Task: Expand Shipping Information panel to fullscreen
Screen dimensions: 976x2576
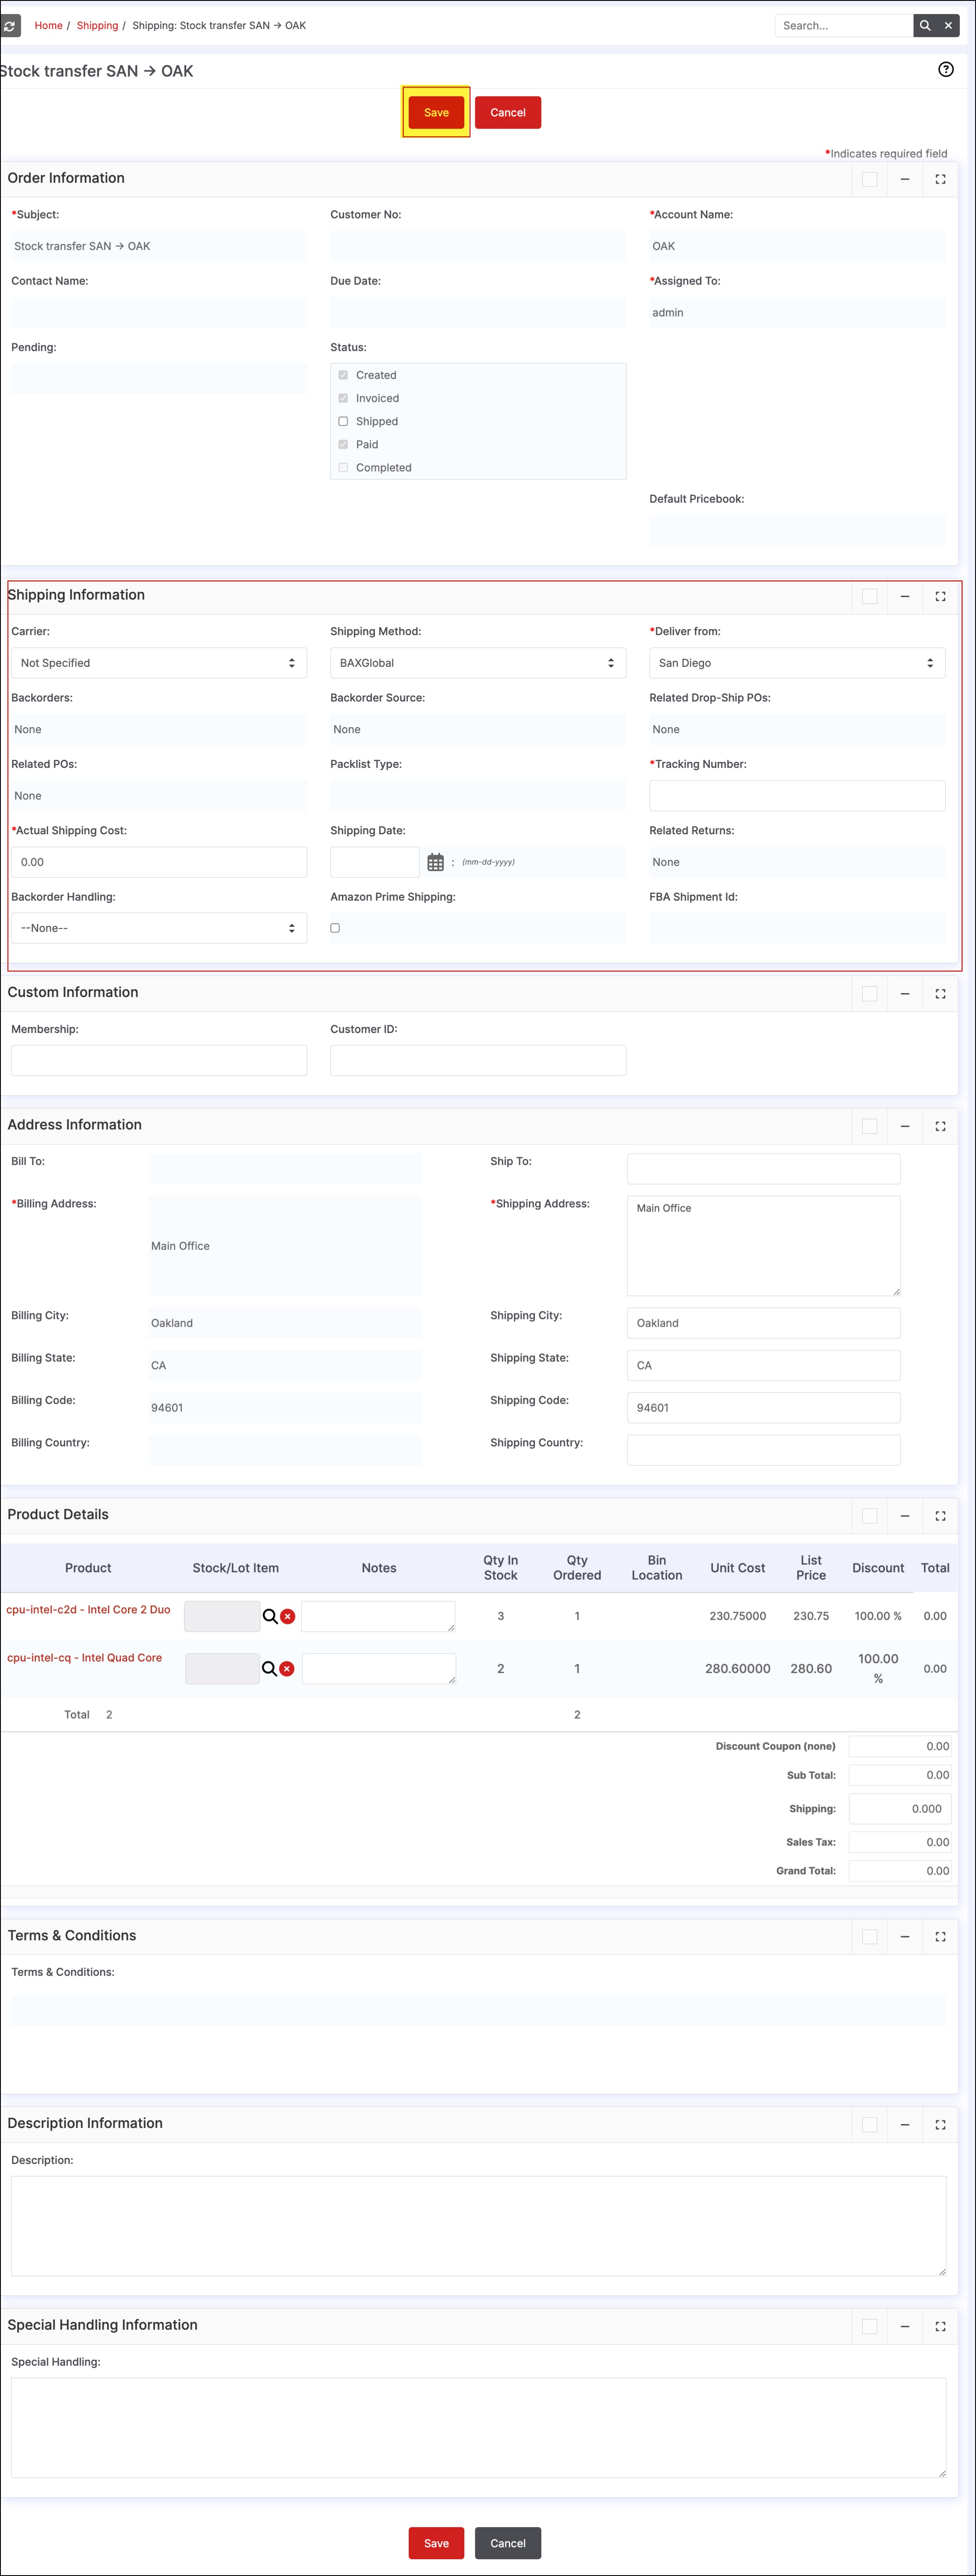Action: (x=940, y=596)
